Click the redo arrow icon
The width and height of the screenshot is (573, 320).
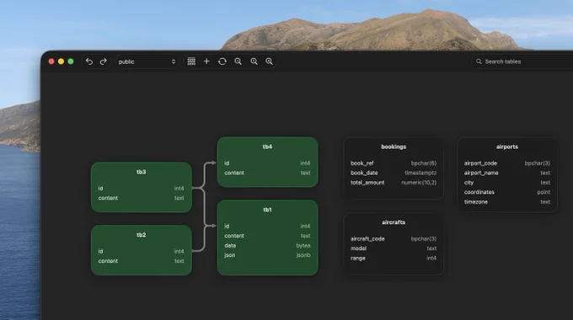click(104, 61)
